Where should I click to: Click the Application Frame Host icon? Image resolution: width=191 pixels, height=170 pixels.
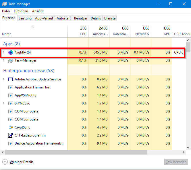11,87
